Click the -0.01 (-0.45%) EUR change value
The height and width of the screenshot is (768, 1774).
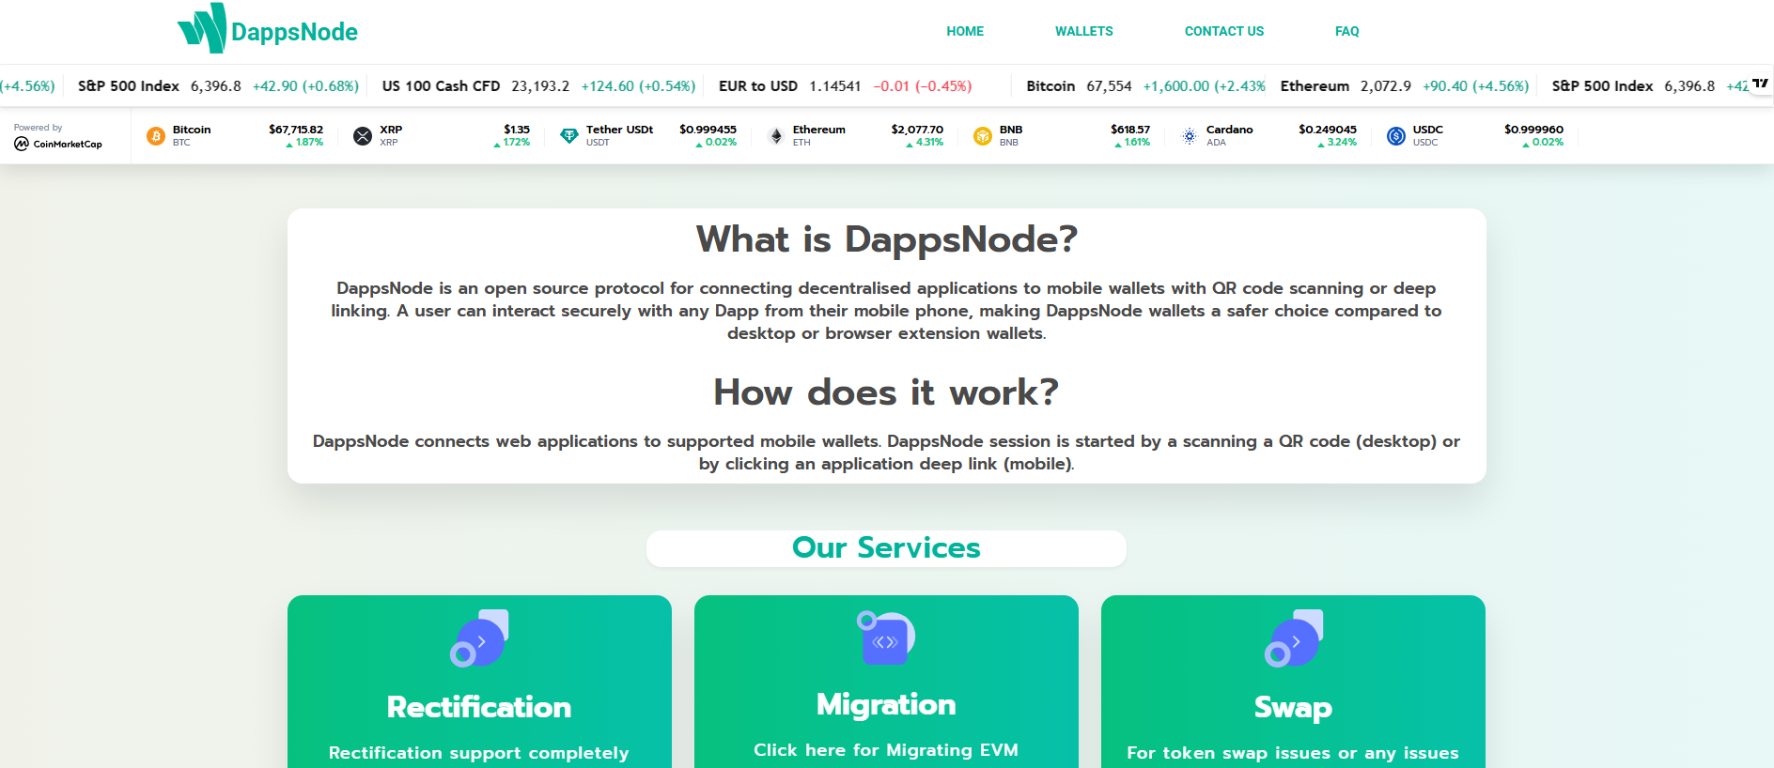pos(923,85)
